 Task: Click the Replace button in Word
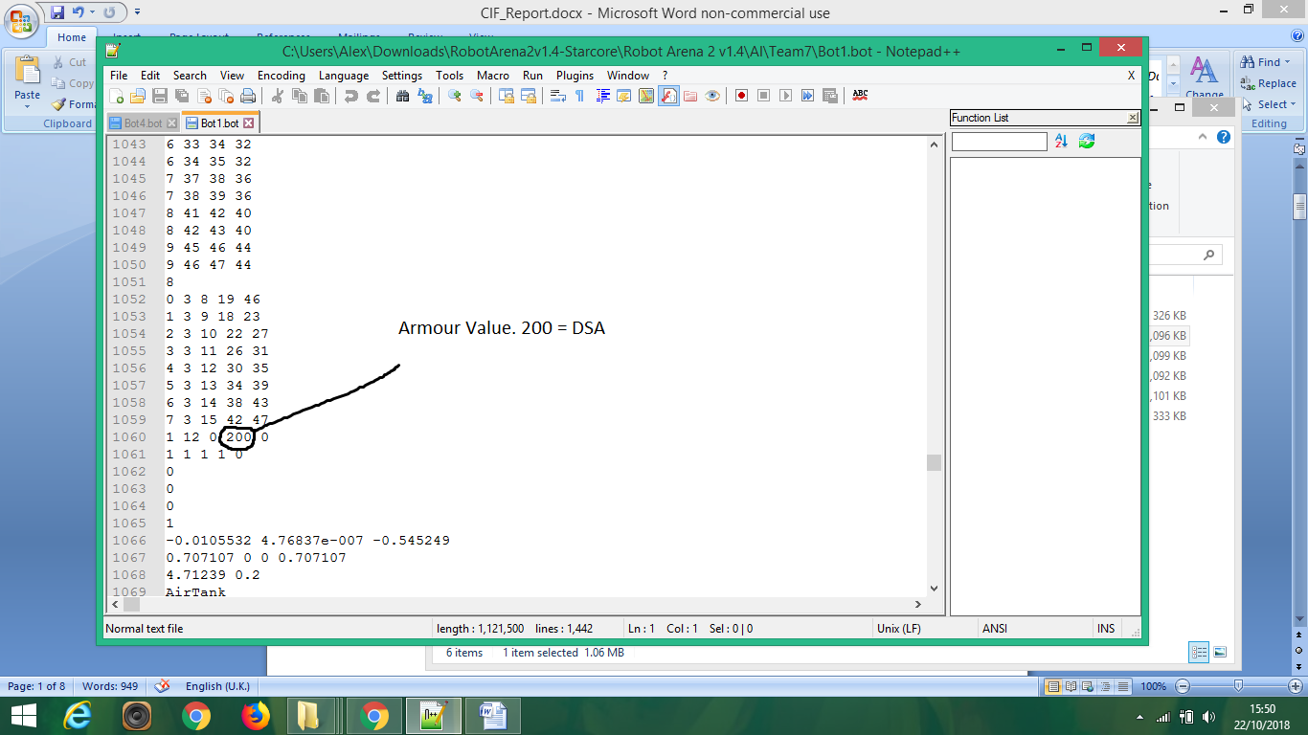[1269, 83]
